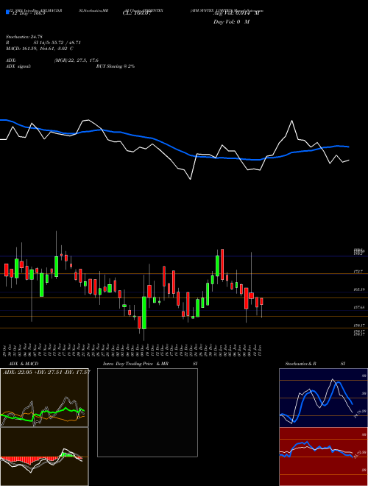The height and width of the screenshot is (486, 368).
Task: Click the 'Stochastics & R' panel title
Action: [x=301, y=364]
